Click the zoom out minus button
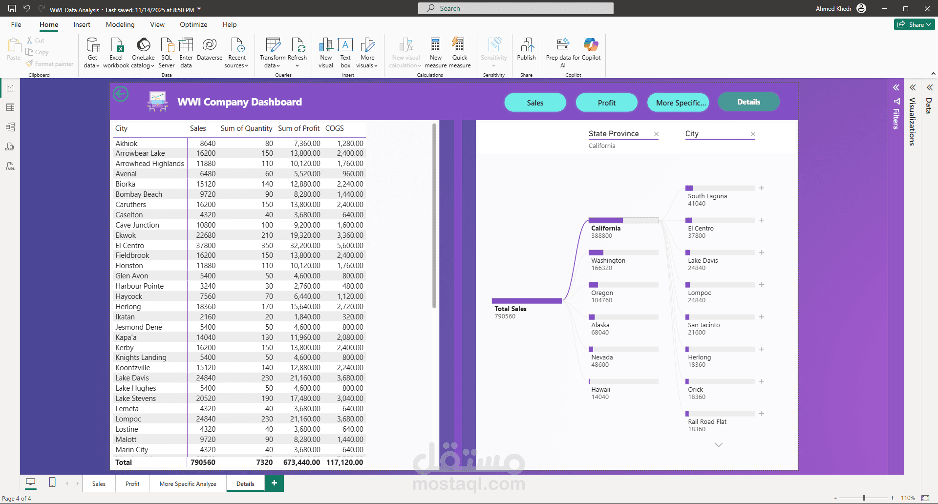Image resolution: width=938 pixels, height=504 pixels. click(x=835, y=498)
